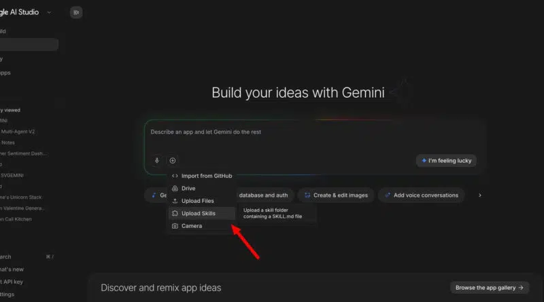Image resolution: width=544 pixels, height=302 pixels.
Task: Click the Drive triangle icon
Action: coord(175,189)
